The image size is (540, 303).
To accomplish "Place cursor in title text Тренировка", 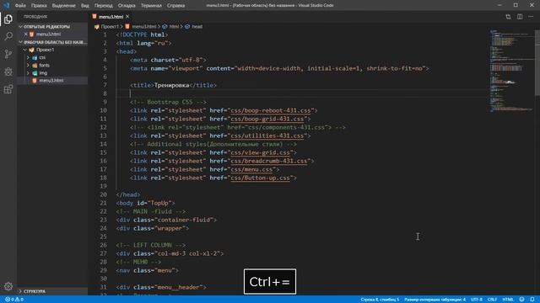I will click(x=171, y=85).
